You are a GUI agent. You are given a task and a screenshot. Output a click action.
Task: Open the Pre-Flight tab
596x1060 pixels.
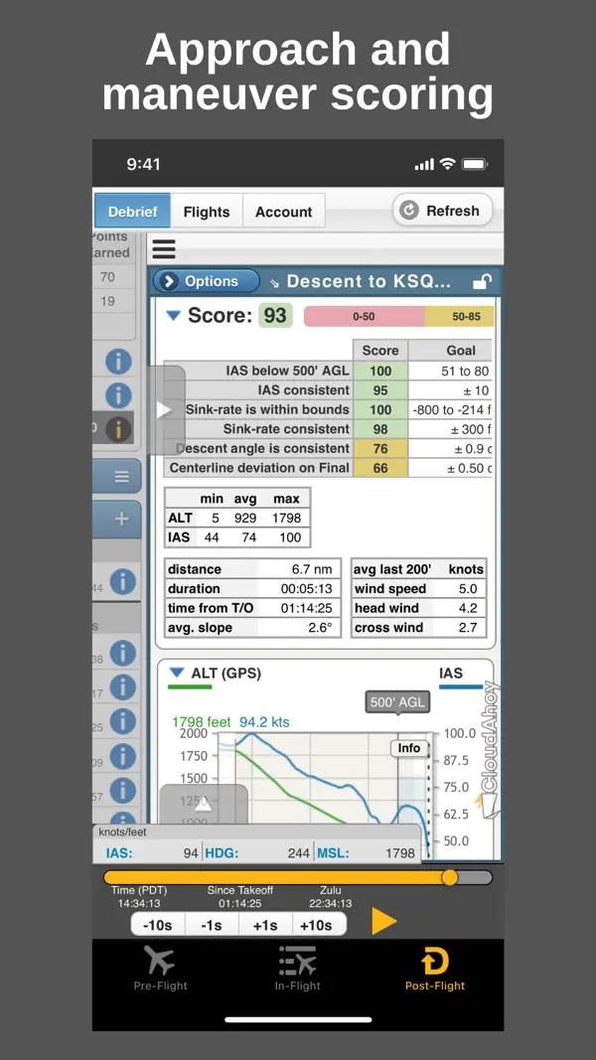click(160, 969)
